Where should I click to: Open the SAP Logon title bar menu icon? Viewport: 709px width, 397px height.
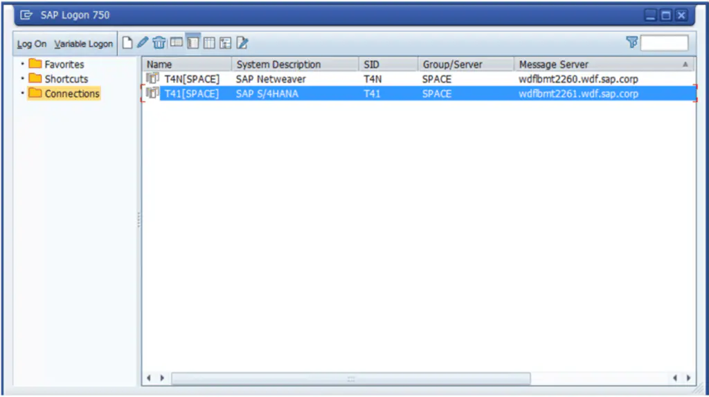click(x=26, y=15)
